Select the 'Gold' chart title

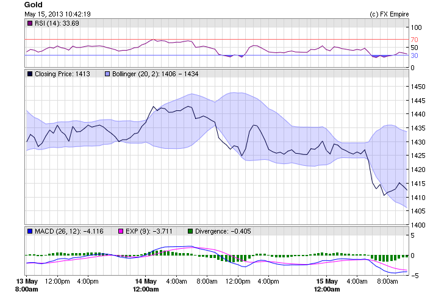pyautogui.click(x=34, y=5)
